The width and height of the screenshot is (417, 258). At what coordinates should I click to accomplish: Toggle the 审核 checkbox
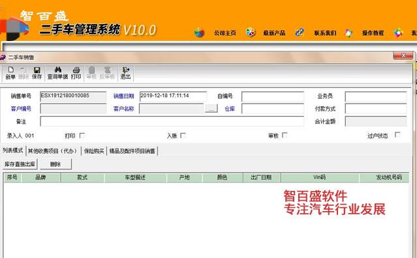[x=285, y=135]
